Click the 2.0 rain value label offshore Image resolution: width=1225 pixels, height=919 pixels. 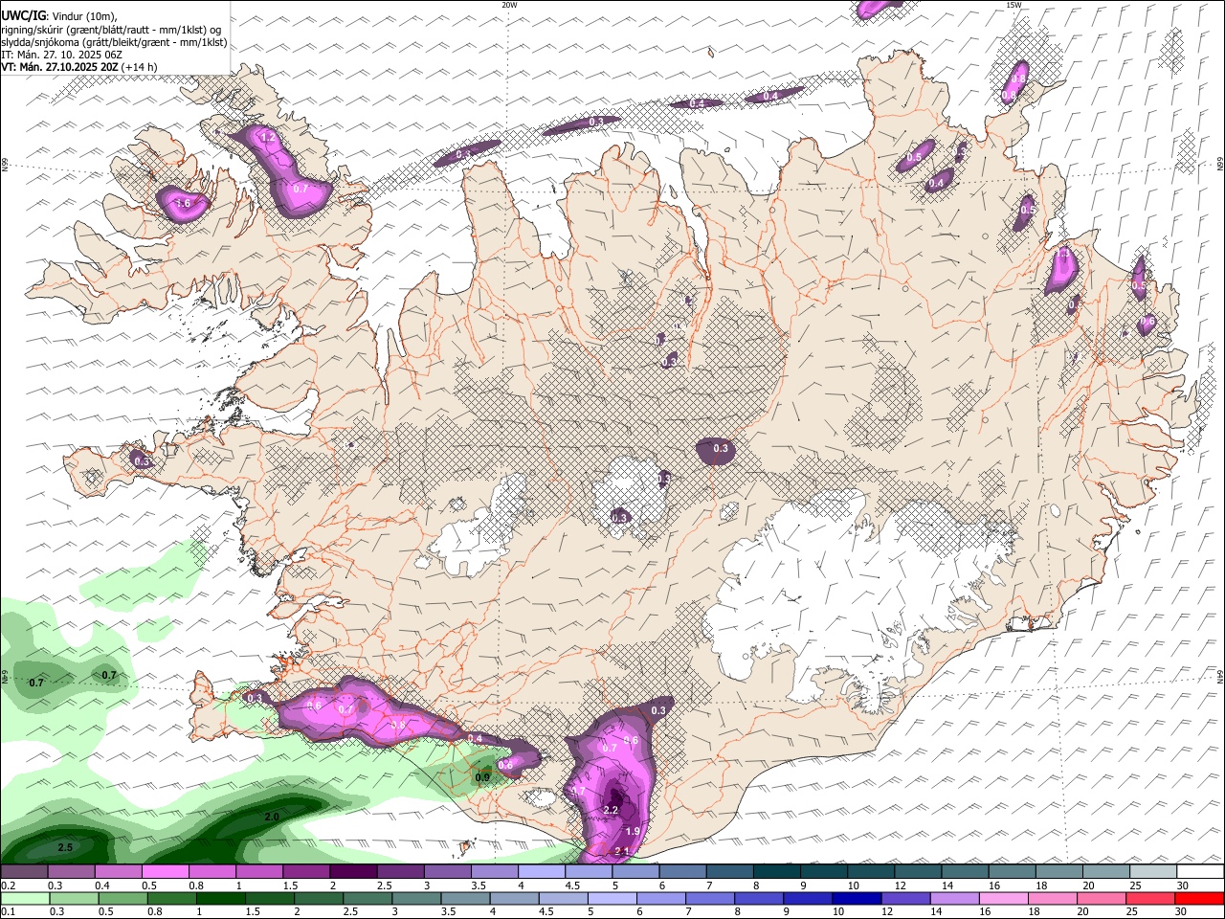click(271, 817)
